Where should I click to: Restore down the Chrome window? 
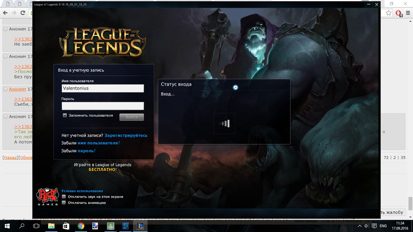coord(392,4)
